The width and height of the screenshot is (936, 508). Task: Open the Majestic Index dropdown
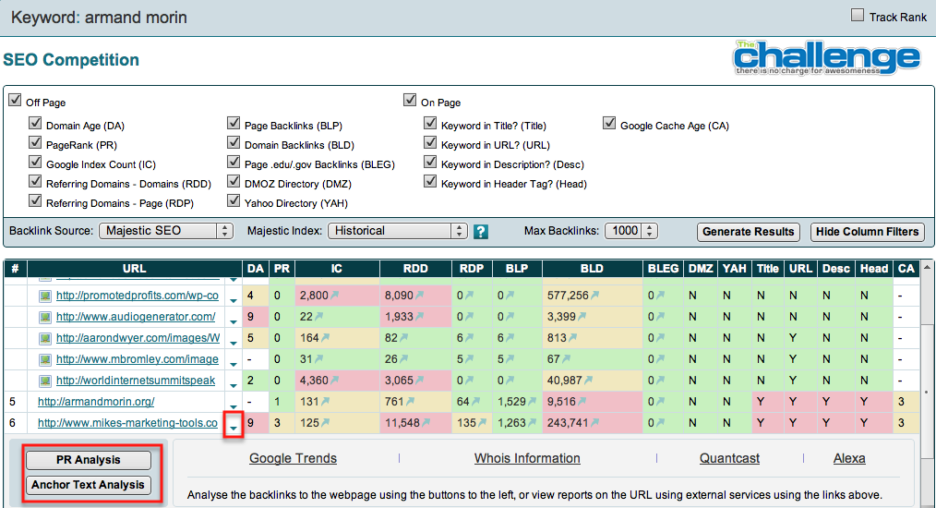pos(398,231)
